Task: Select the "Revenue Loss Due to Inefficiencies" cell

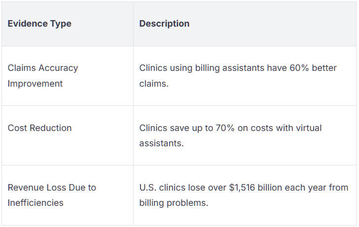Action: [x=52, y=195]
